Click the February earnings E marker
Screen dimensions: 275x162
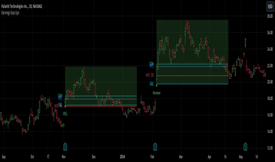click(x=155, y=147)
